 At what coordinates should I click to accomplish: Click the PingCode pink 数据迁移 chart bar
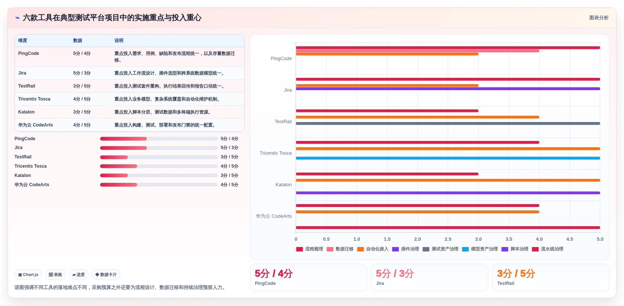[418, 51]
